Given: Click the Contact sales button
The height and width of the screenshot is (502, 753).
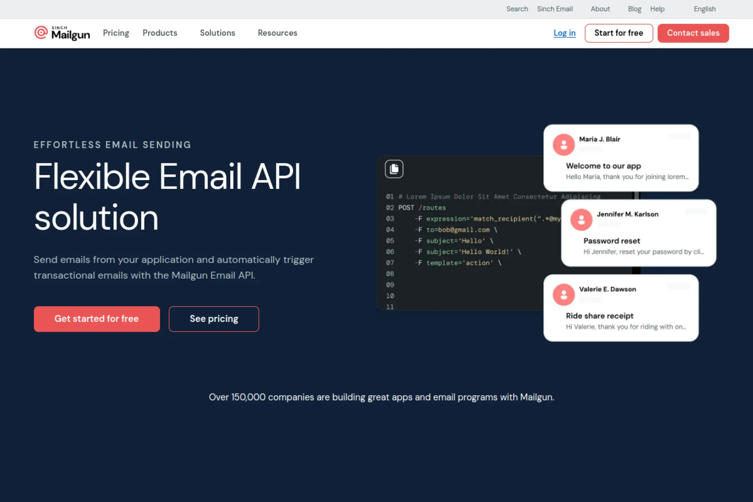Looking at the screenshot, I should (693, 33).
